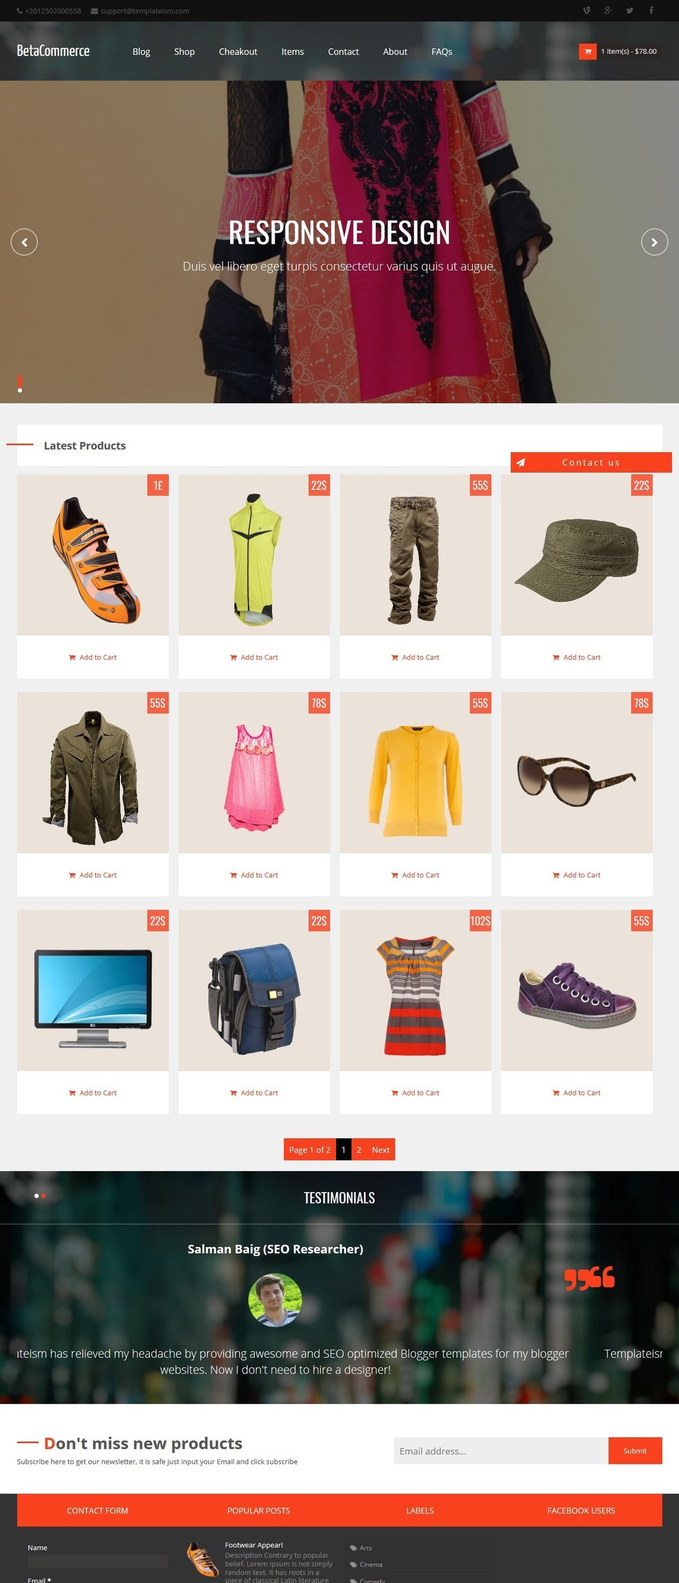Viewport: 679px width, 1583px height.
Task: Select the white hero slider dot
Action: tap(20, 390)
